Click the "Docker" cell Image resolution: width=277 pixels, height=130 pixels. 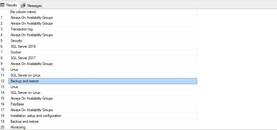16,52
